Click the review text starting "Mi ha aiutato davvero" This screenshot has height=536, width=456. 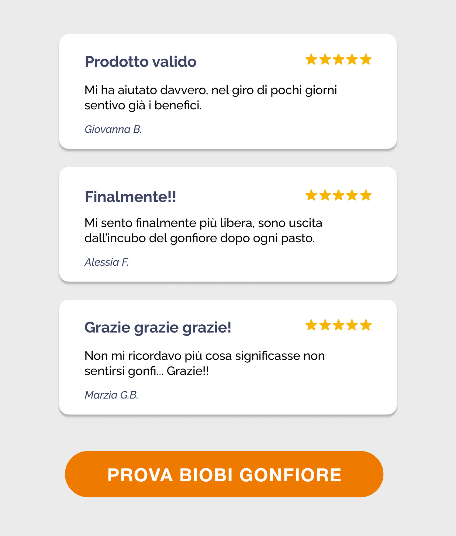point(210,98)
